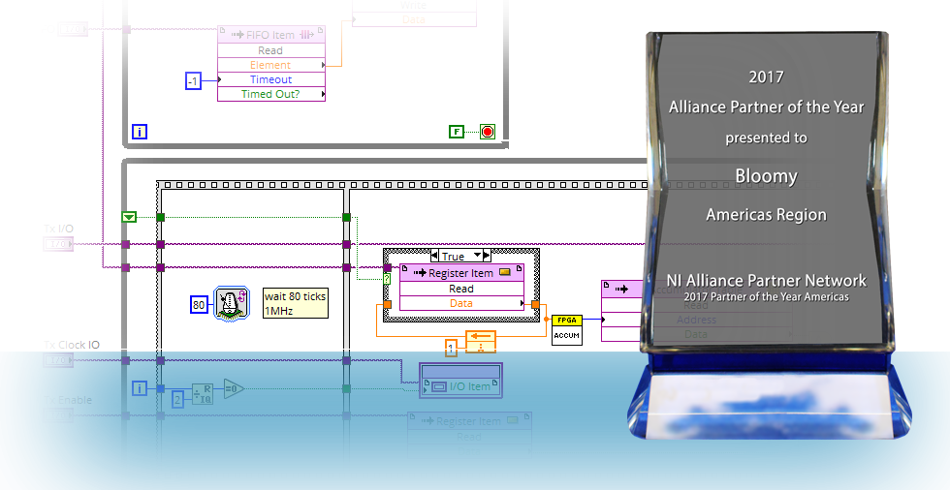The image size is (950, 490).
Task: Click the Timeout input of FIFO Item
Action: pyautogui.click(x=271, y=79)
